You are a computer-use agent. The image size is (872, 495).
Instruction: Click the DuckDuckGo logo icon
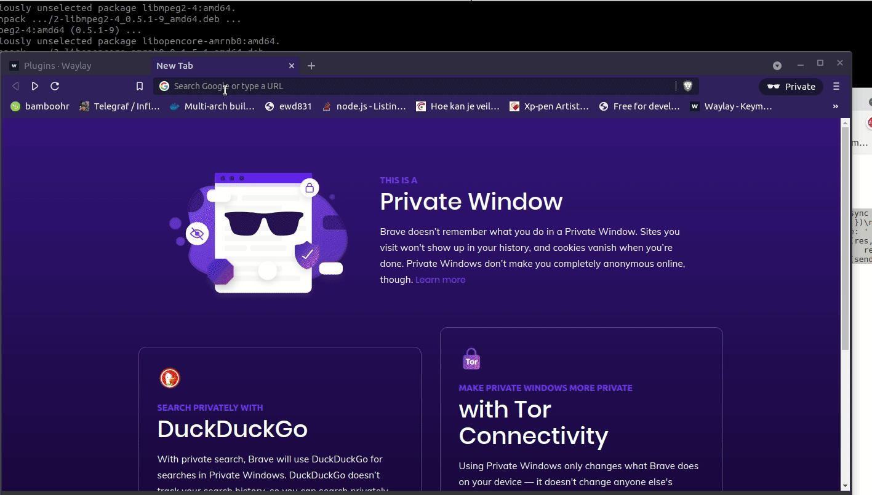[x=170, y=378]
